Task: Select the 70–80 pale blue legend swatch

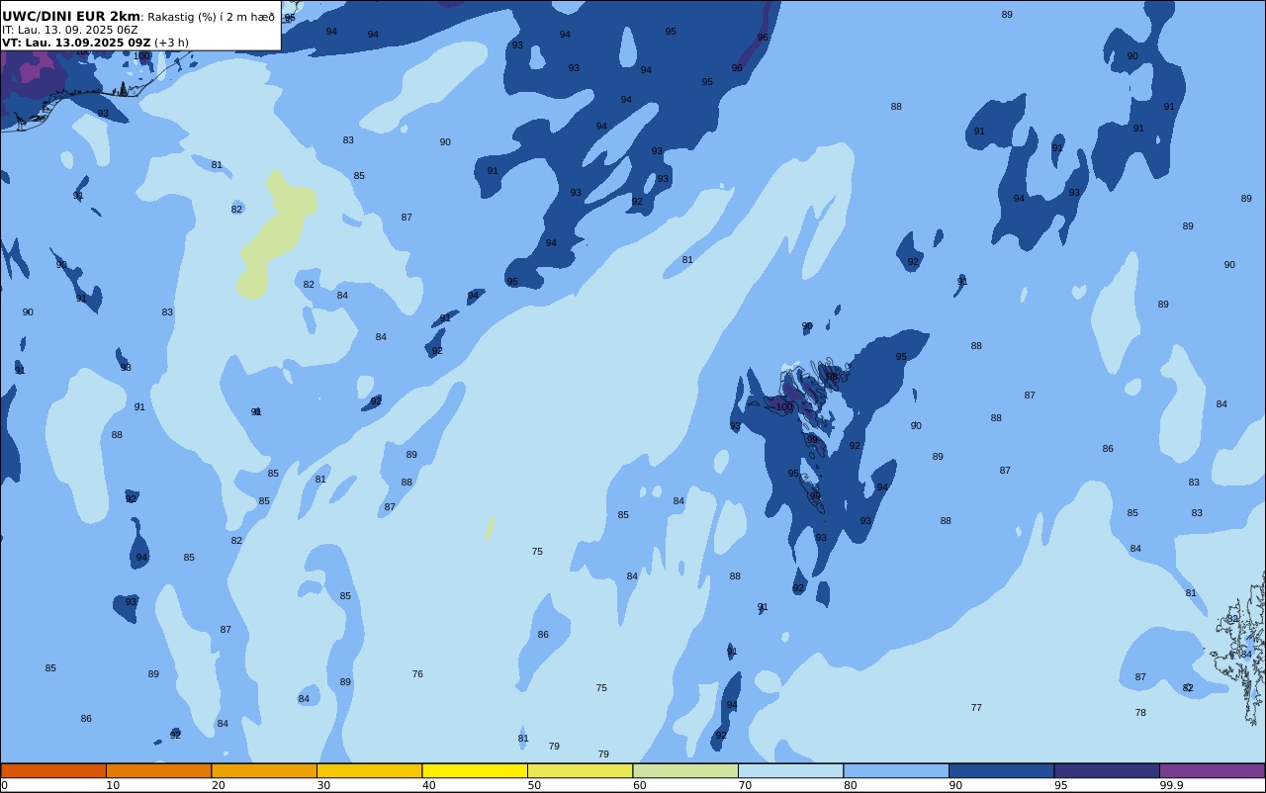Action: click(790, 770)
